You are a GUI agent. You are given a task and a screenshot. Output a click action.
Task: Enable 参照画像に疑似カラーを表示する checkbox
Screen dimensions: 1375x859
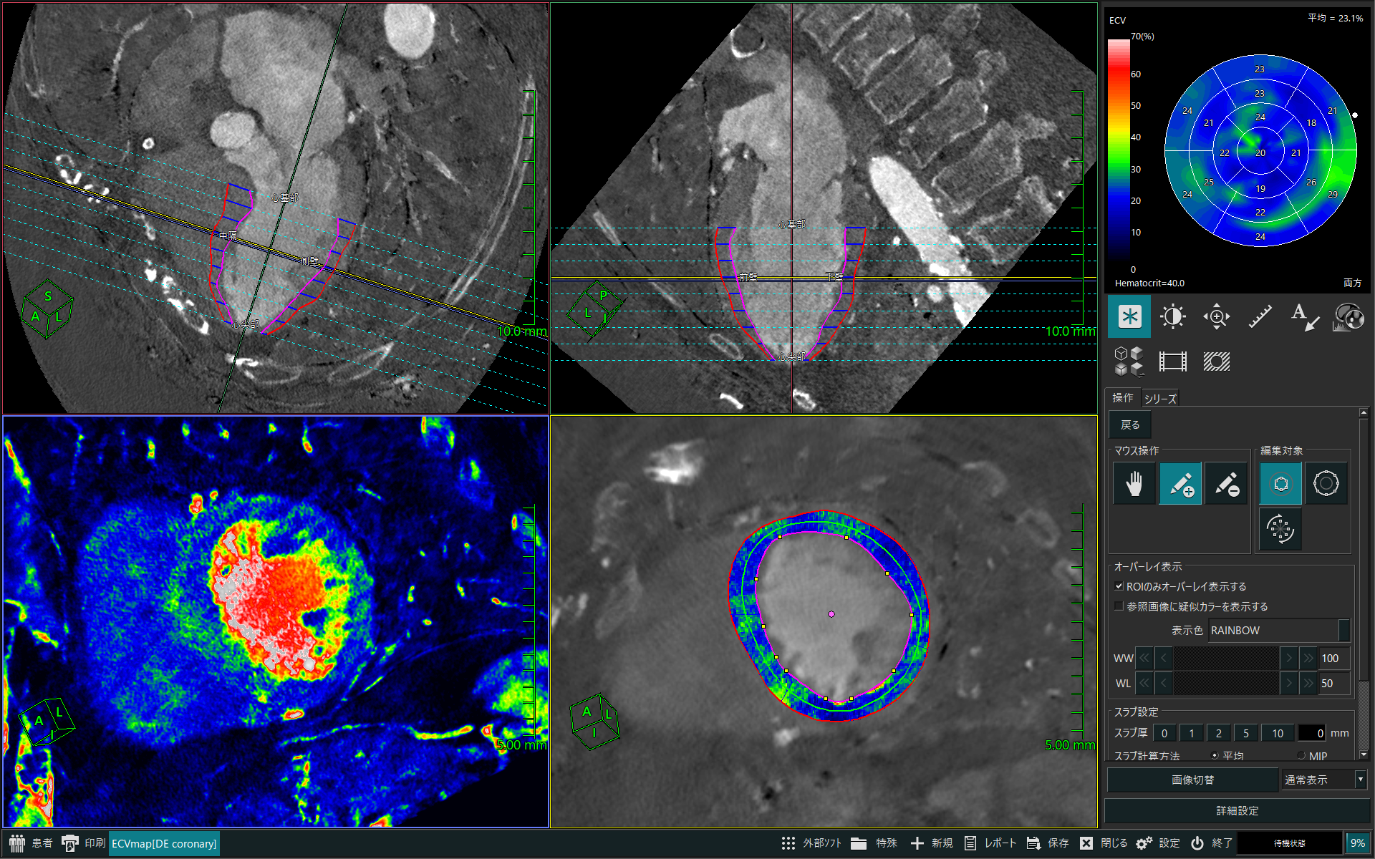coord(1119,606)
